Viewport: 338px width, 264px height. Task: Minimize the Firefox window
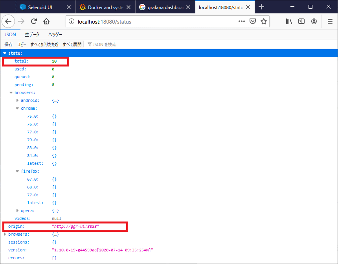tap(292, 7)
